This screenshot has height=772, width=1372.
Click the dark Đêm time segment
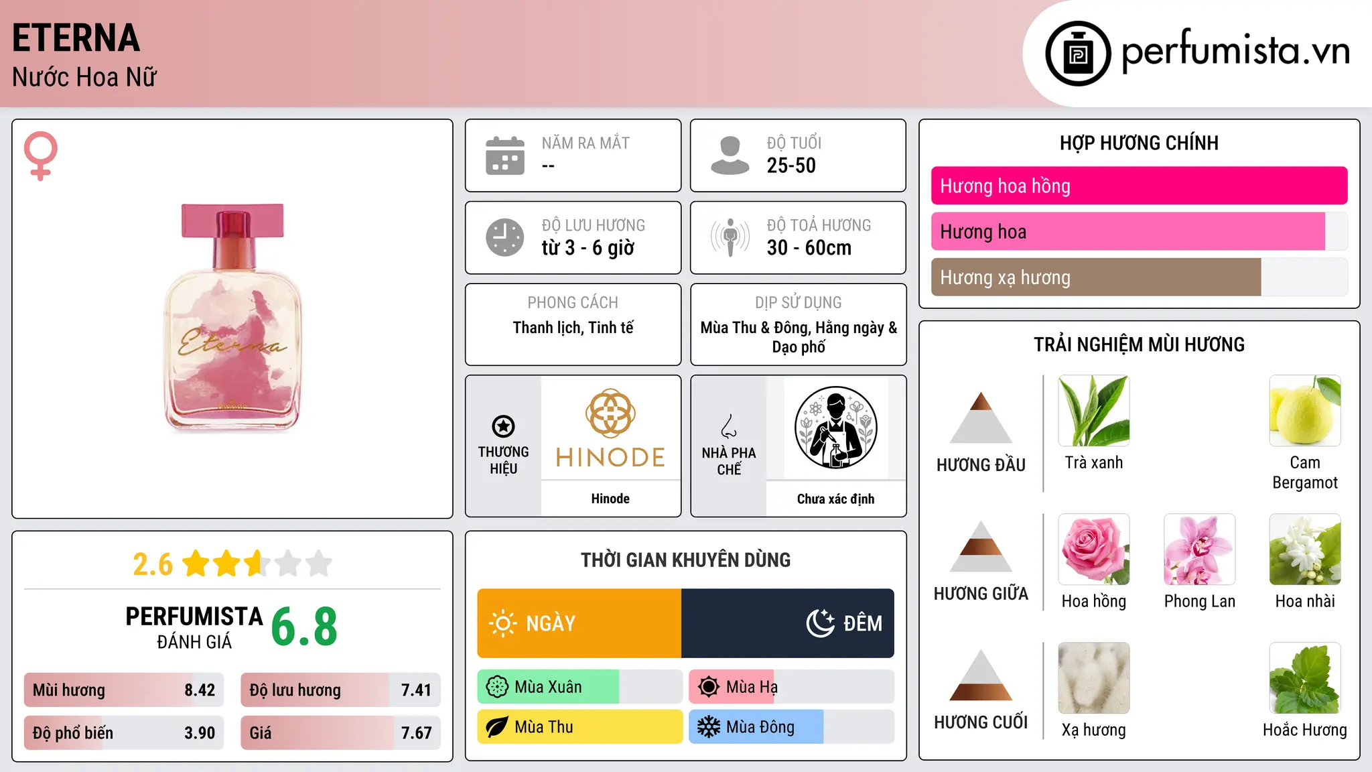point(788,623)
